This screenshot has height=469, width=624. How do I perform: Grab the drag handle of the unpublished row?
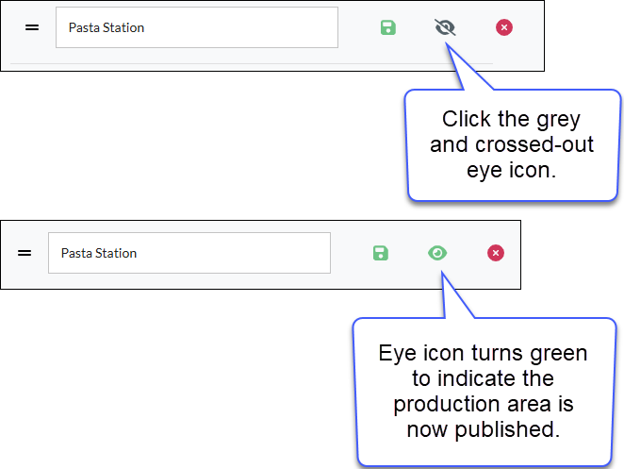pyautogui.click(x=32, y=27)
